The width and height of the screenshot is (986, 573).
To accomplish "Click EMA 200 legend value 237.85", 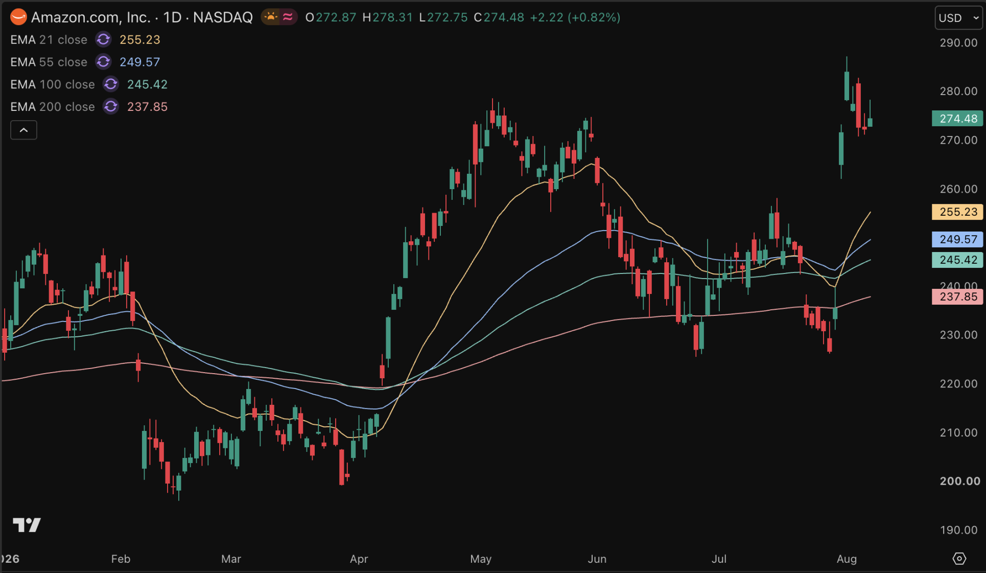I will (148, 107).
